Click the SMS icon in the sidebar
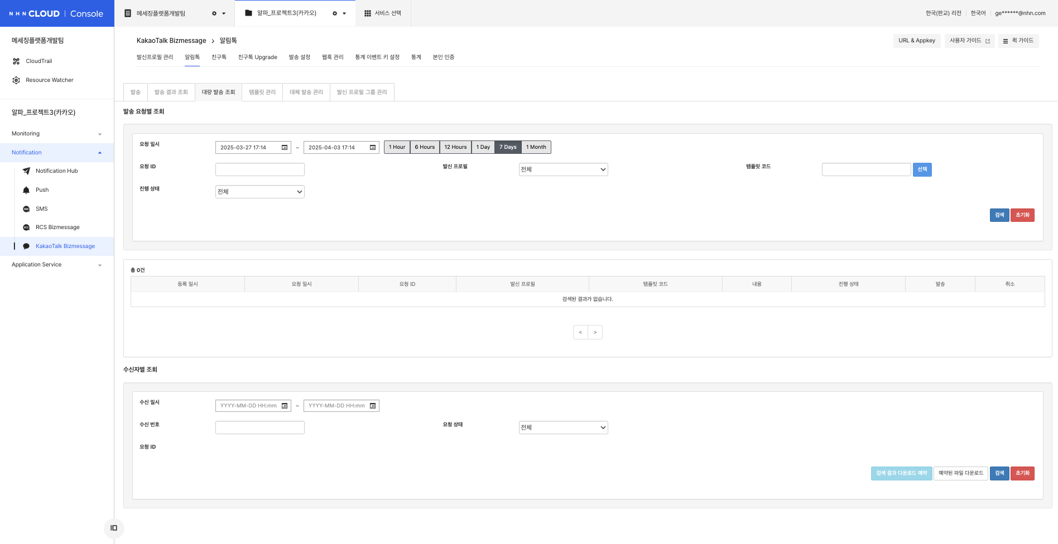Viewport: 1058px width, 544px height. point(26,209)
